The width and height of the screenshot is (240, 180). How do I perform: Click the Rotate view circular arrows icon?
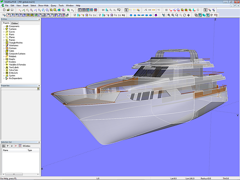click(184, 15)
